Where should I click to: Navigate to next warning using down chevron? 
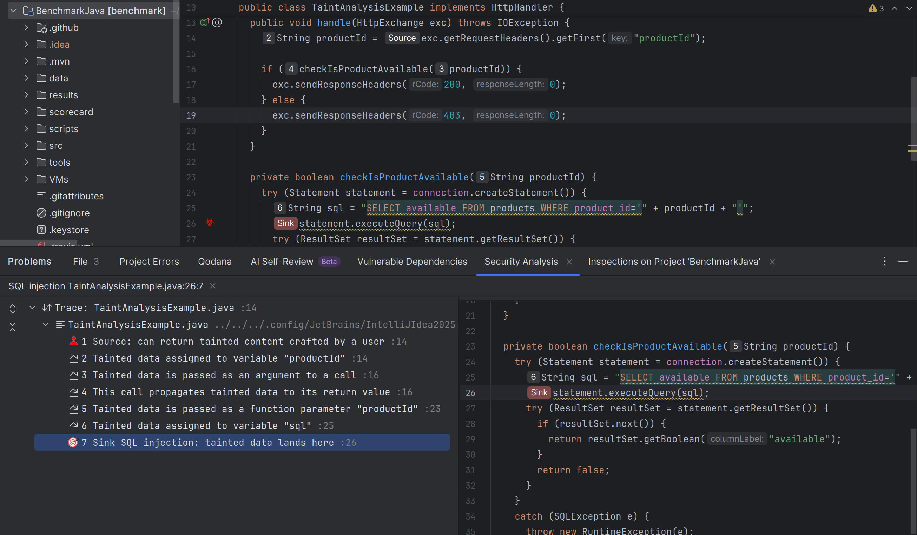(909, 8)
